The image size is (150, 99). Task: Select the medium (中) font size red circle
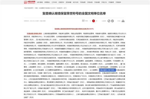(93, 21)
